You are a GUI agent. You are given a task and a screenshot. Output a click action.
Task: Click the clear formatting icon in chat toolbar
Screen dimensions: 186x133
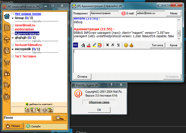point(100,45)
